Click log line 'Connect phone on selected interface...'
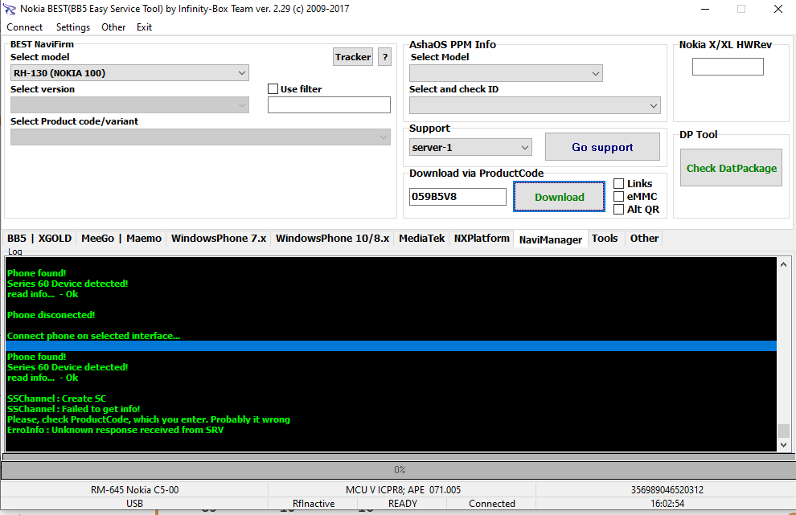796x515 pixels. point(93,336)
